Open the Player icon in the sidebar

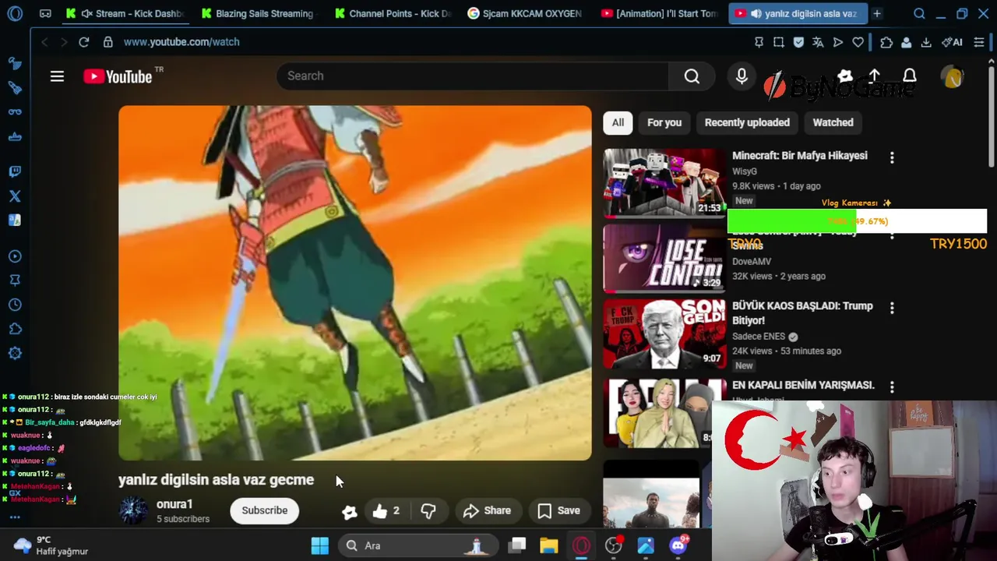tap(15, 256)
